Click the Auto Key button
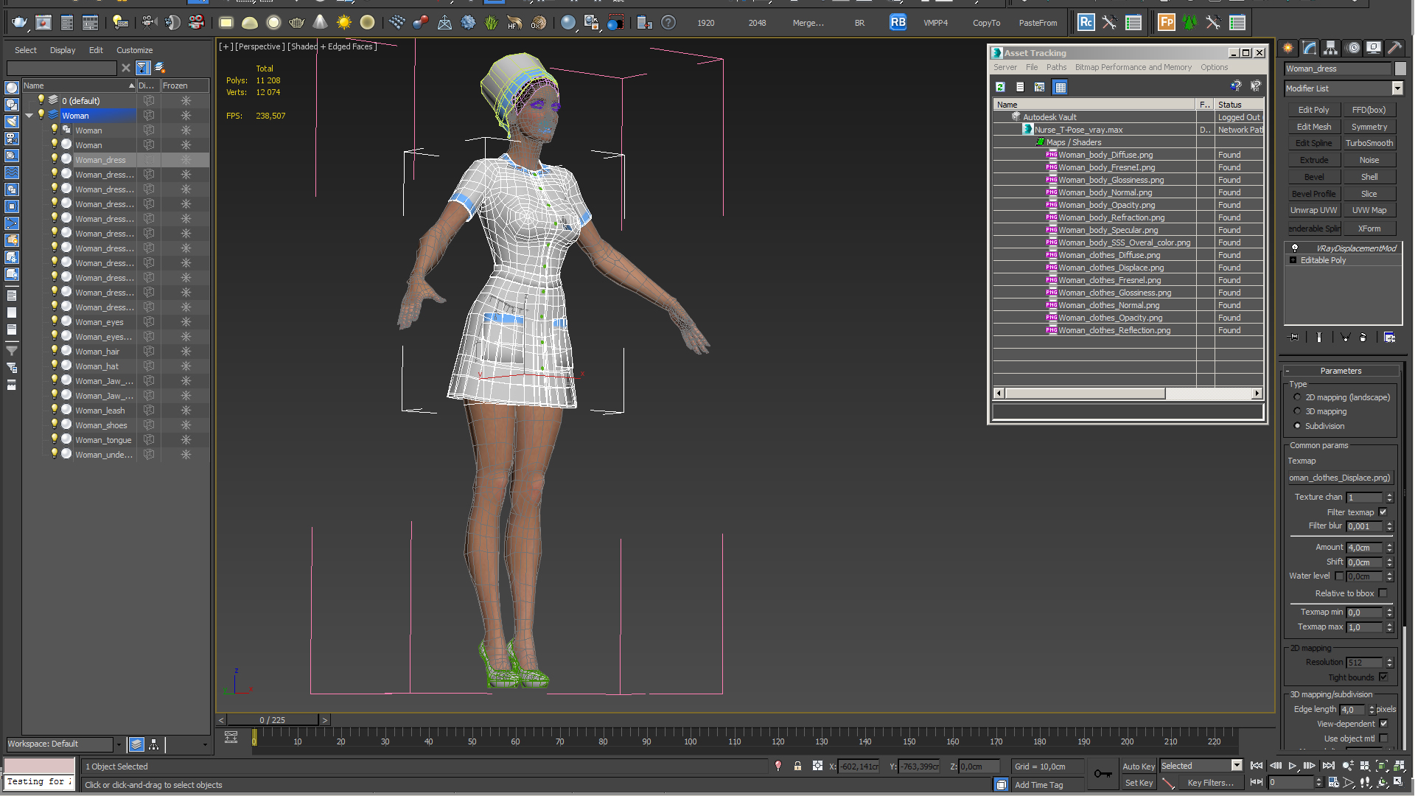1415x796 pixels. tap(1139, 767)
